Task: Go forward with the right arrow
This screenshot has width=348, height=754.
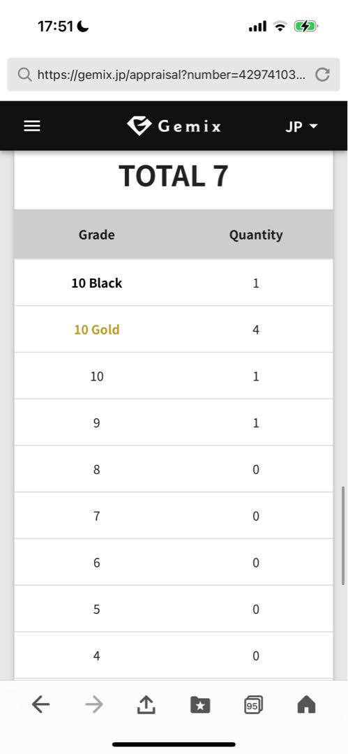Action: tap(93, 705)
